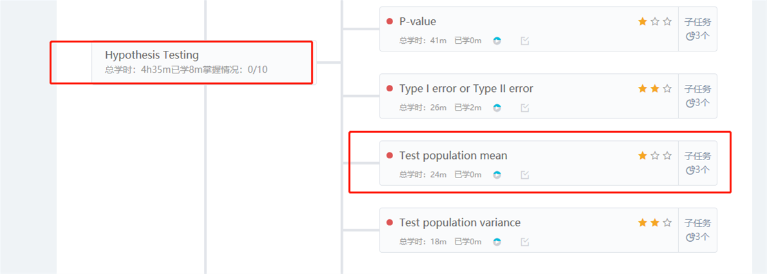The image size is (767, 274).
Task: Open the Test population variance lesson title
Action: pyautogui.click(x=459, y=223)
